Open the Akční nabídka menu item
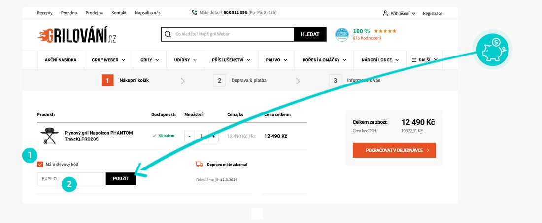 (61, 59)
